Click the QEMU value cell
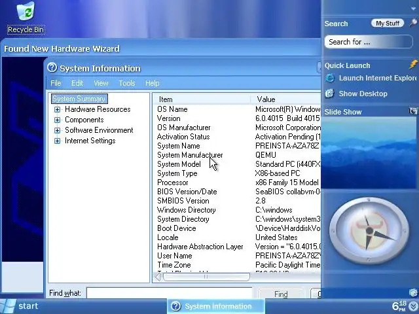419x314 pixels. (266, 155)
